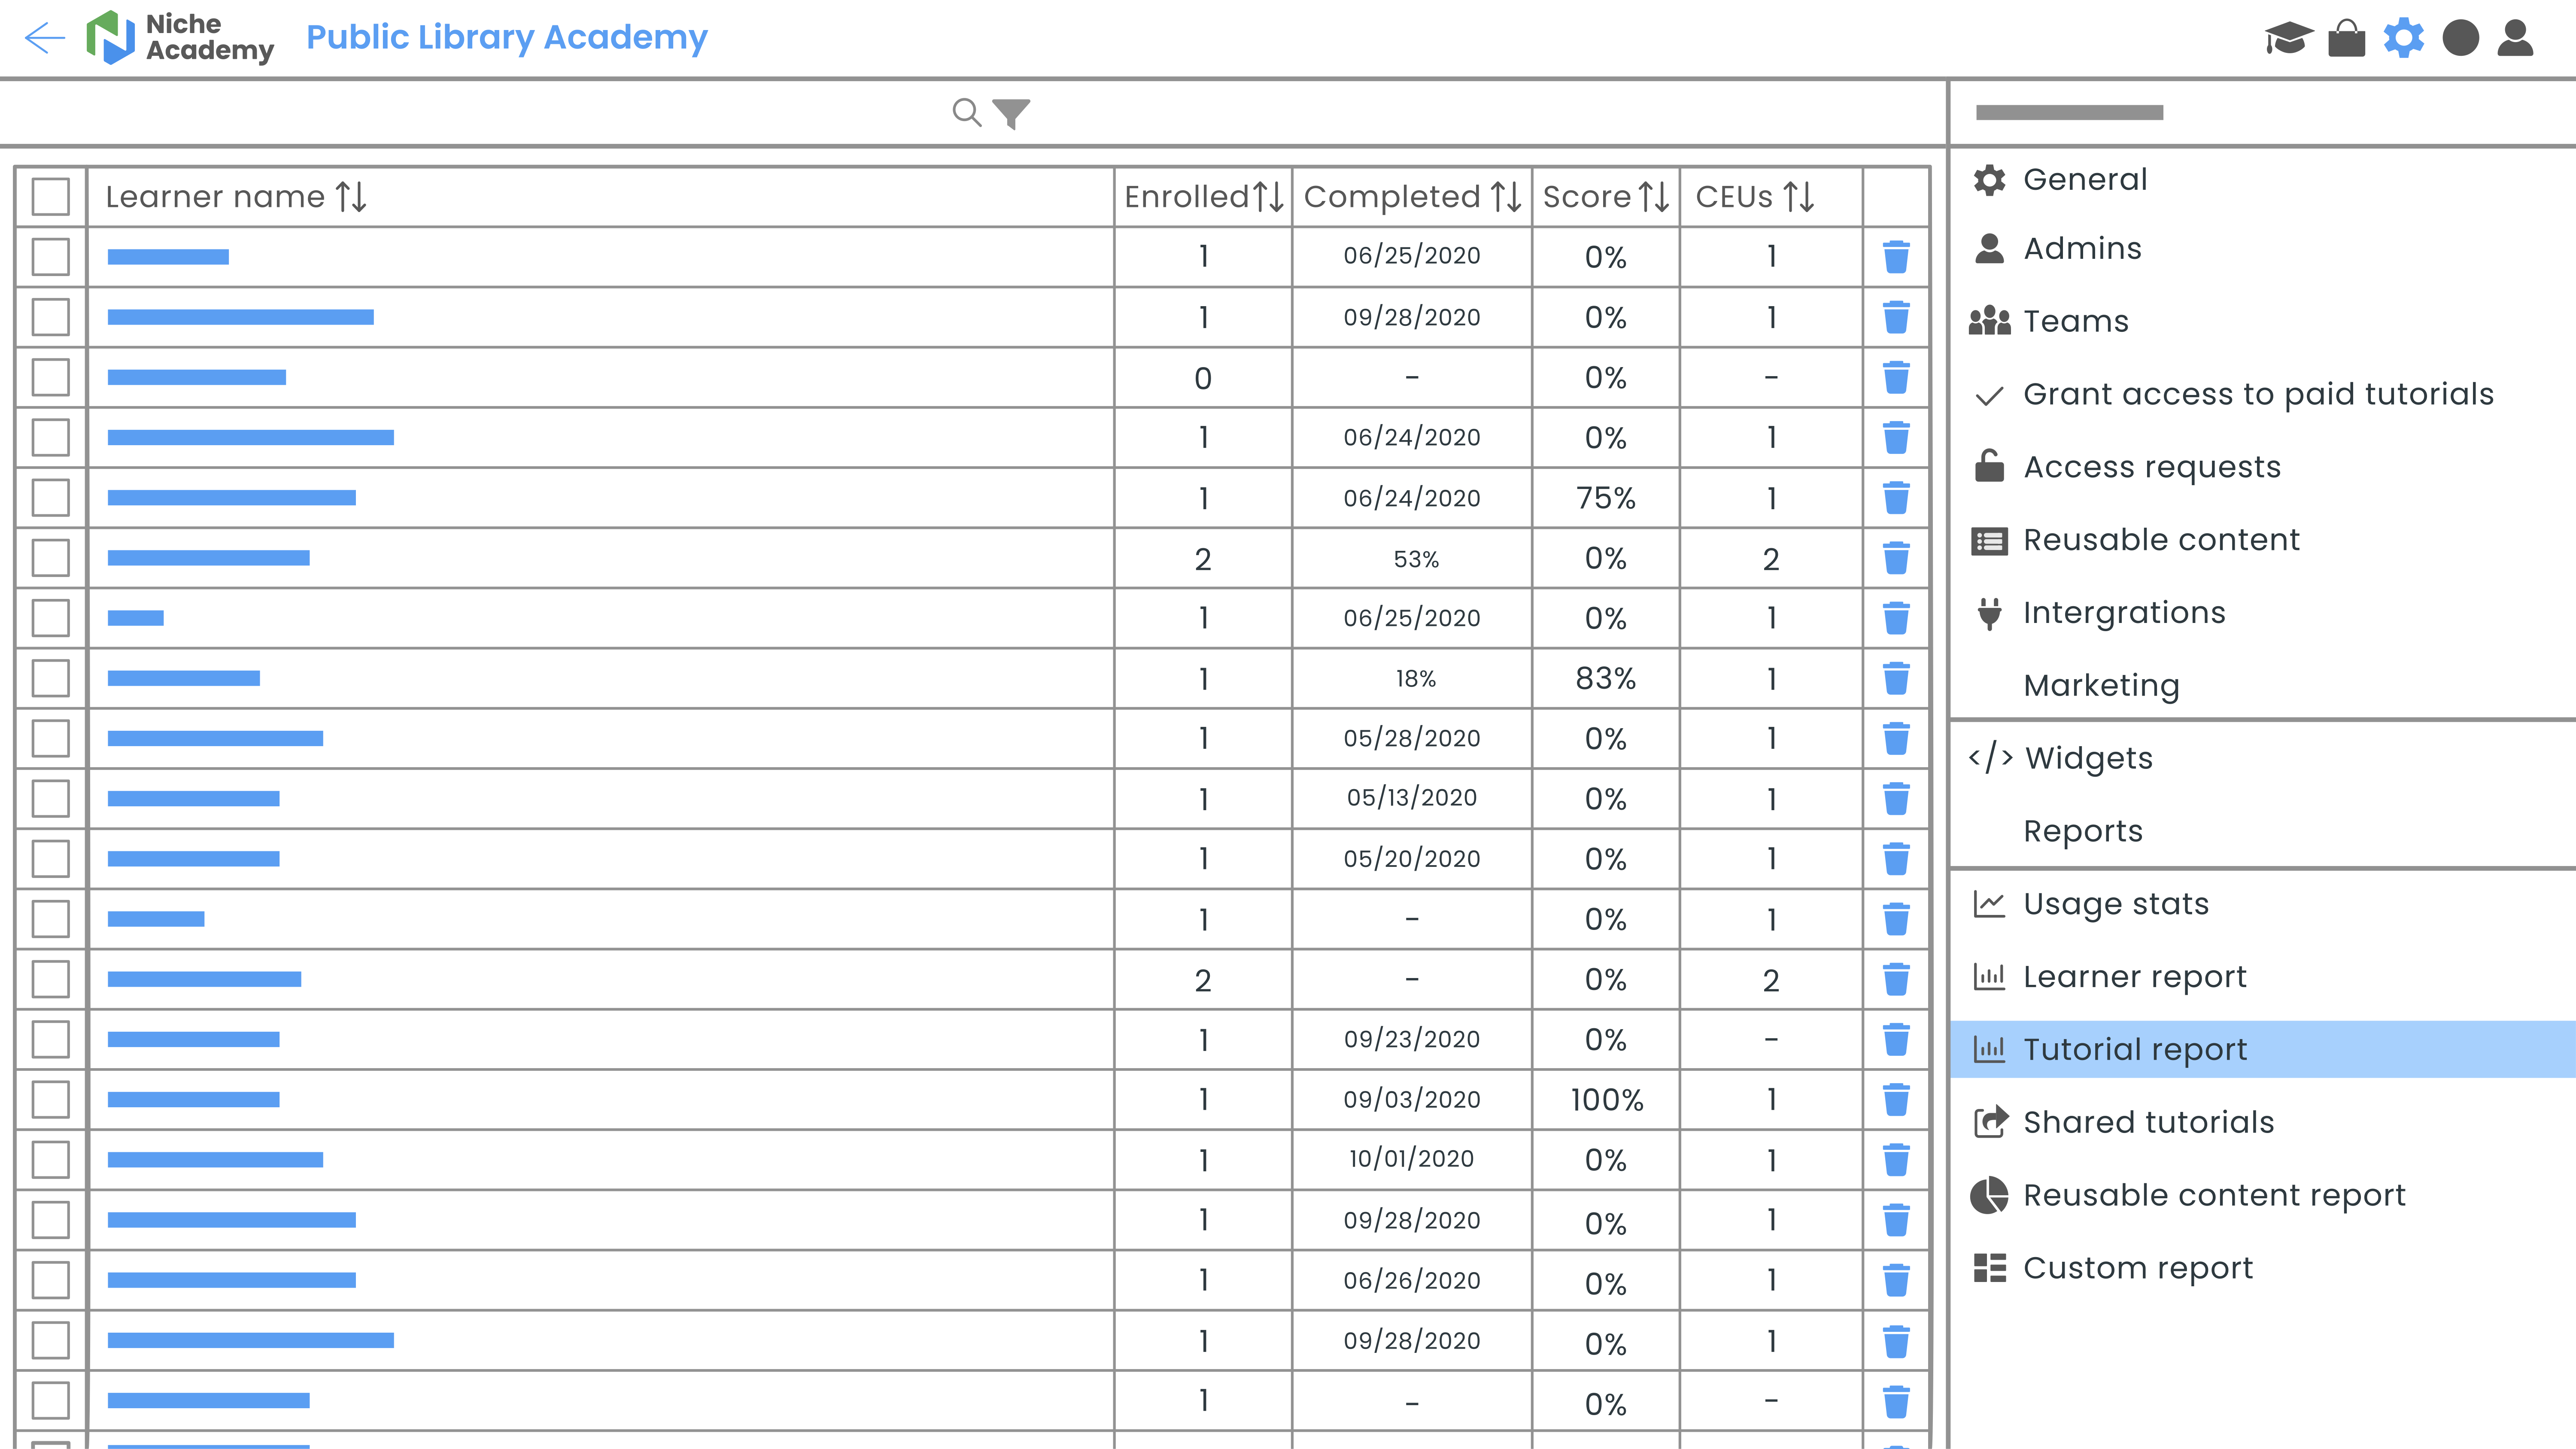Check the row completed 05/28/2020
Image resolution: width=2576 pixels, height=1449 pixels.
coord(50,738)
